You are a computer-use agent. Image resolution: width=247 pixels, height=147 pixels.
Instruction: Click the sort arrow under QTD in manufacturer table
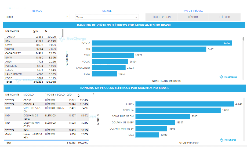point(34,33)
